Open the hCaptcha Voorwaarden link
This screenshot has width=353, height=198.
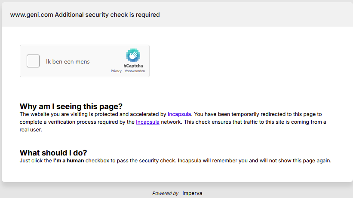pyautogui.click(x=135, y=71)
